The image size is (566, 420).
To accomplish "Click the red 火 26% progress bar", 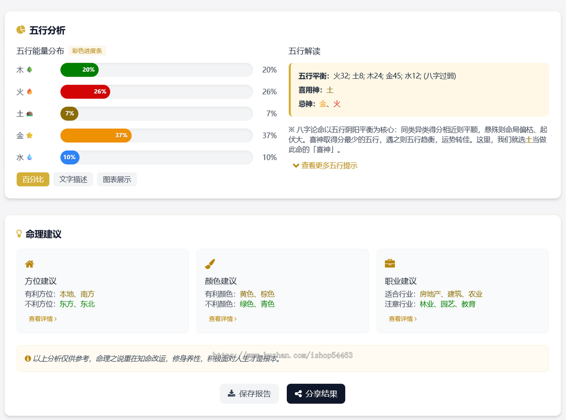I will coord(85,92).
